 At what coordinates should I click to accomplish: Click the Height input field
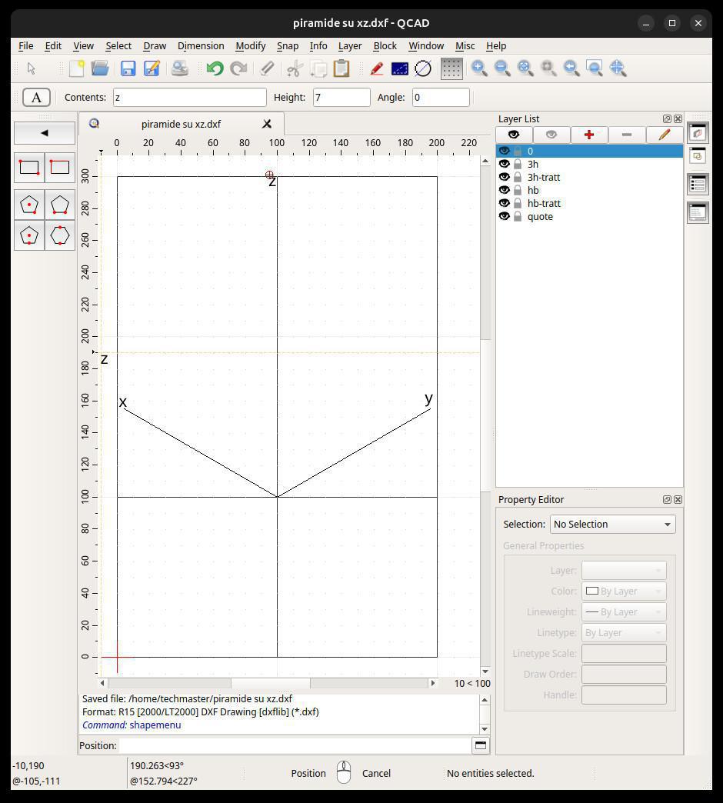point(342,98)
